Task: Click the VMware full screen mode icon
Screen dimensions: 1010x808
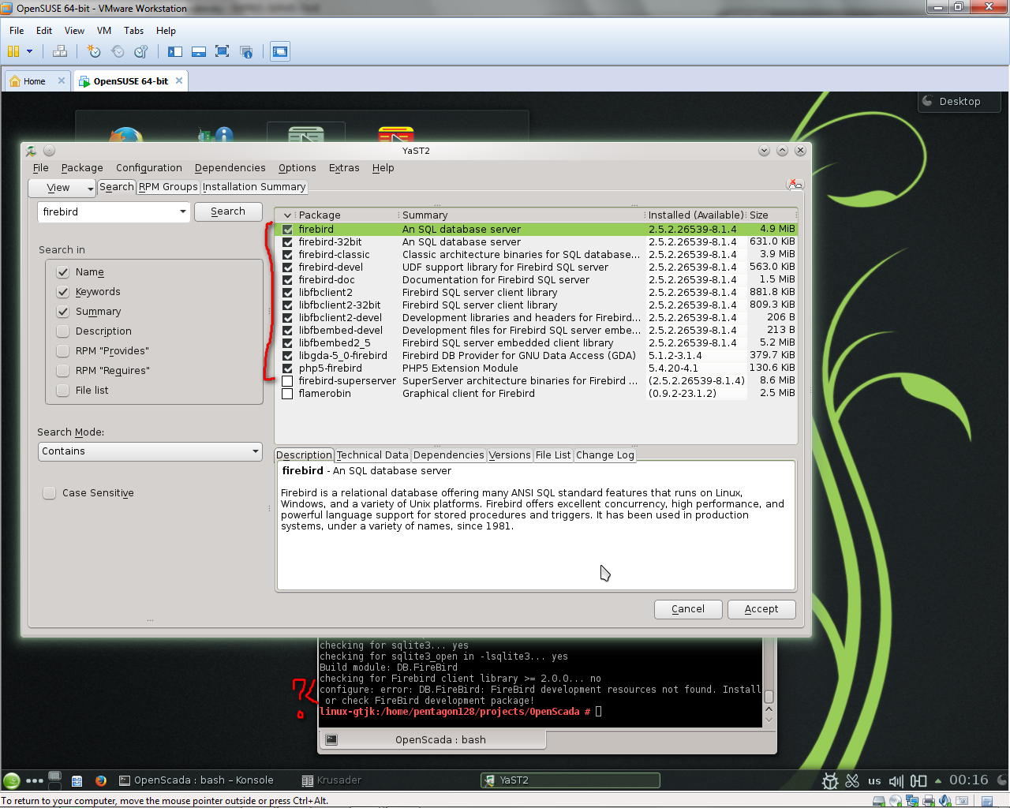Action: point(223,52)
